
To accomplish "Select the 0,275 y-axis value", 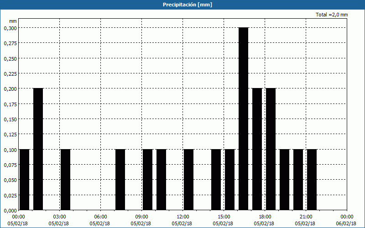I will click(10, 43).
